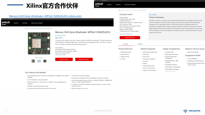
Task: Click 'Embedded Products' list item
Action: point(126,52)
